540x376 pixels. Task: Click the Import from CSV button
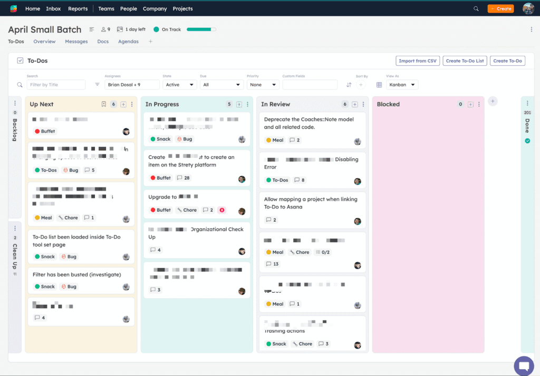(418, 61)
